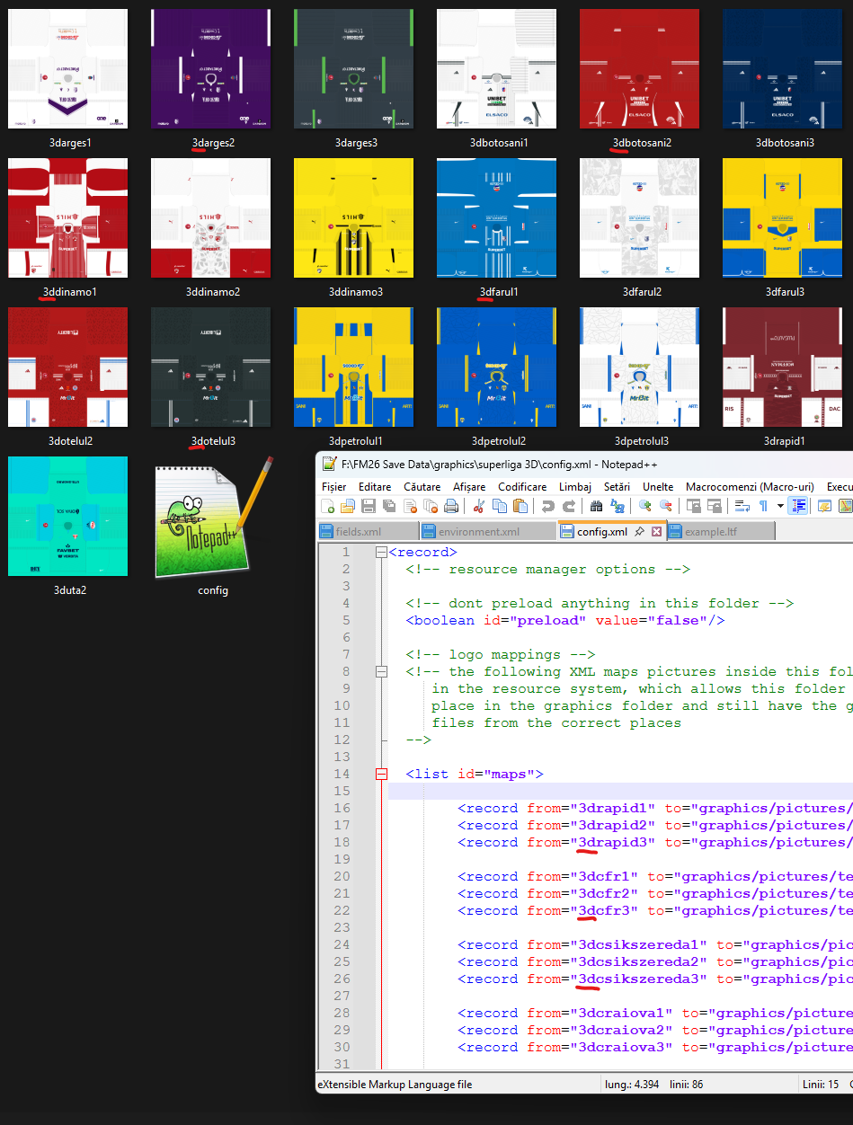This screenshot has height=1125, width=853.
Task: Click the Undo arrow icon
Action: coord(546,507)
